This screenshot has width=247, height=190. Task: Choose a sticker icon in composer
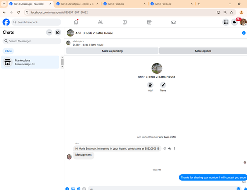[x=79, y=189]
